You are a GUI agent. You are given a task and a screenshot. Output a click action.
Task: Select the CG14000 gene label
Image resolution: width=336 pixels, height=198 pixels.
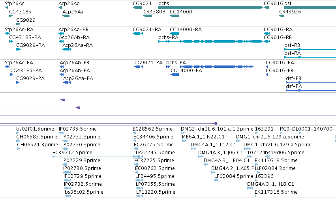pyautogui.click(x=181, y=11)
